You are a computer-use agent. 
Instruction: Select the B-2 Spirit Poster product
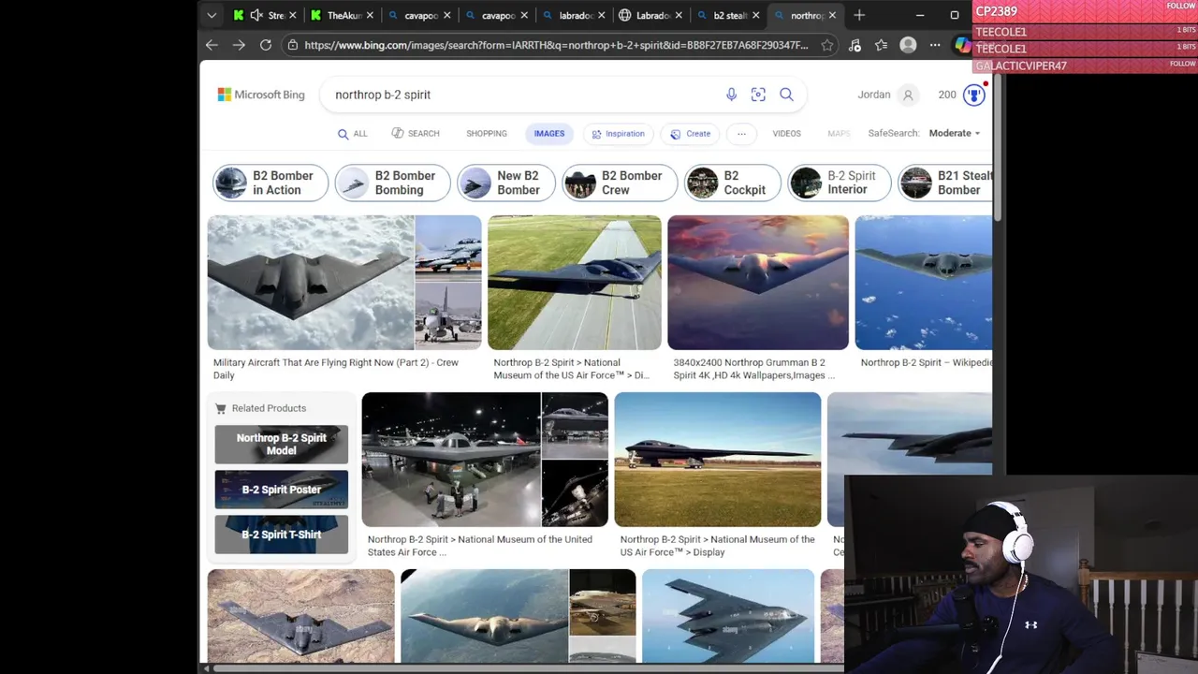(282, 490)
